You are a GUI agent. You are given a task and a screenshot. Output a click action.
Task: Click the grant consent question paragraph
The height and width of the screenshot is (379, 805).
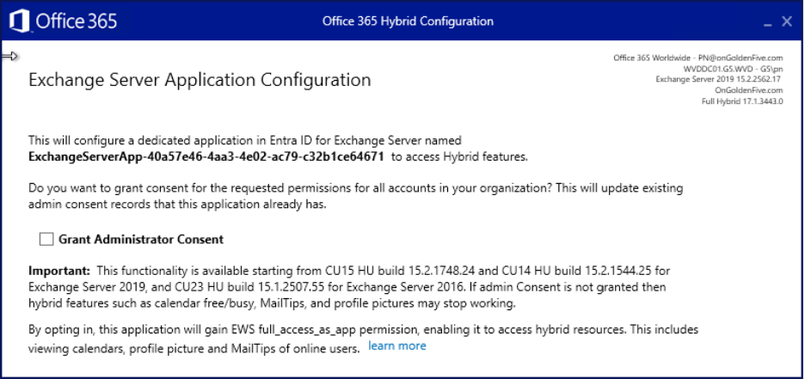356,196
